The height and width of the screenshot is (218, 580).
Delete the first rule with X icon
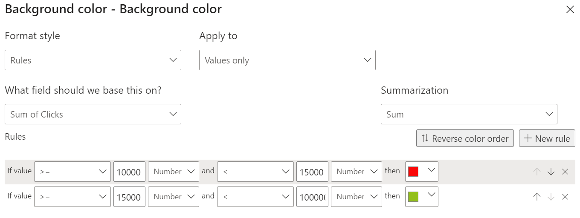pyautogui.click(x=565, y=172)
